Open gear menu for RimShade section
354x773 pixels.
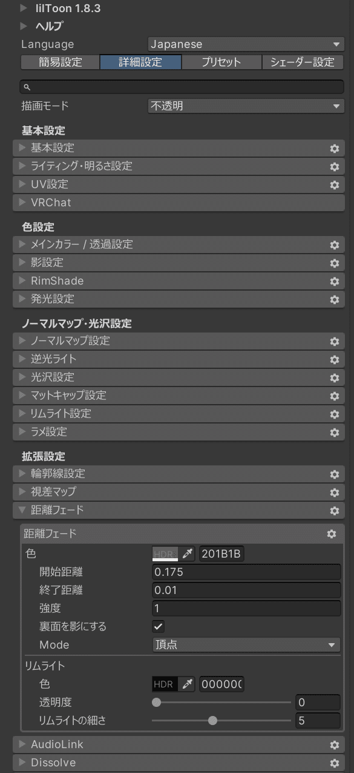[x=334, y=281]
